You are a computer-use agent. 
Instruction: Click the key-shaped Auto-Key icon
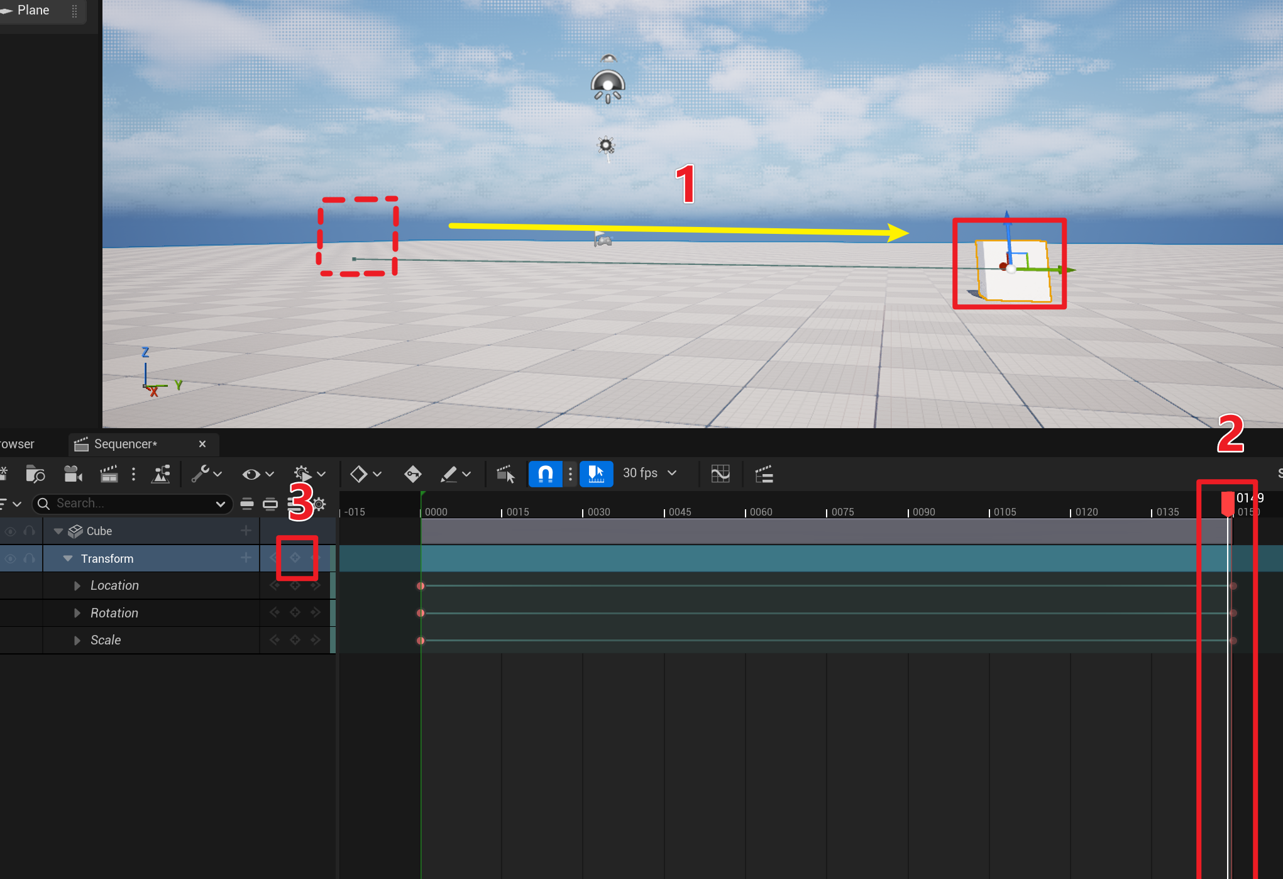(x=412, y=474)
